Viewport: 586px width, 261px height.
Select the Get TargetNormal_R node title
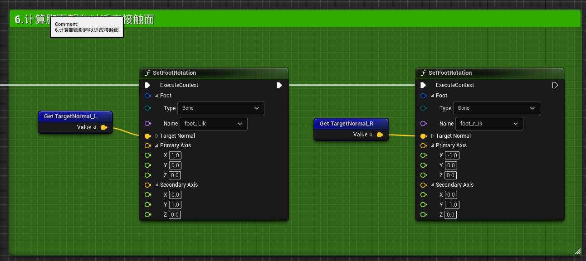point(347,124)
